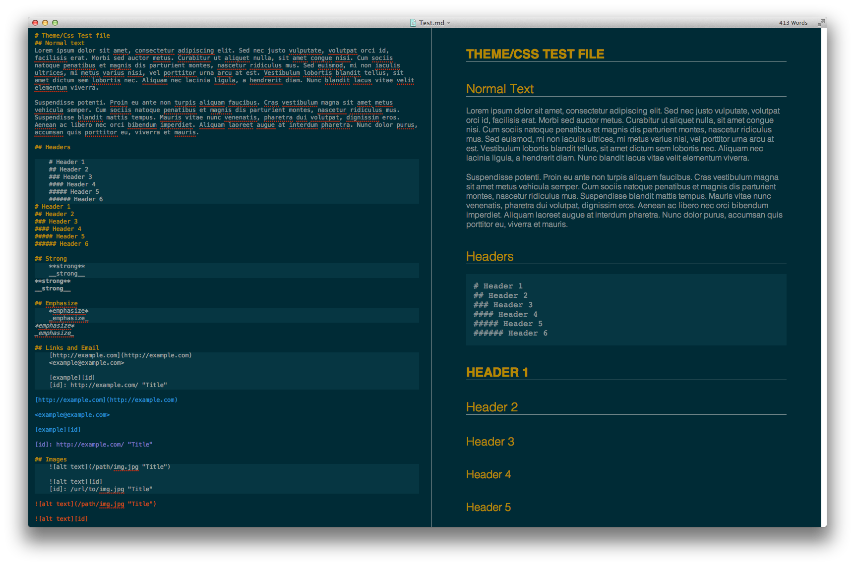Click the green zoom window button
The image size is (855, 566).
(55, 23)
